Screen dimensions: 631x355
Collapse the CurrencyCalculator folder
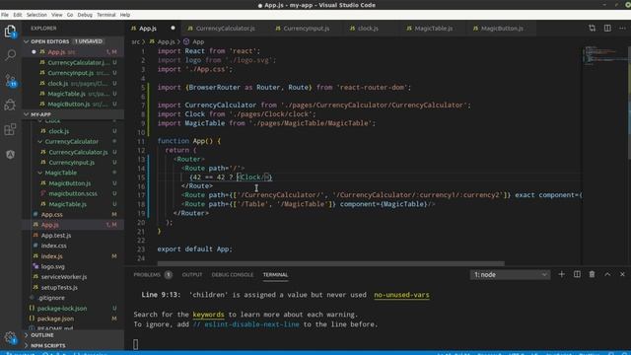coord(39,142)
